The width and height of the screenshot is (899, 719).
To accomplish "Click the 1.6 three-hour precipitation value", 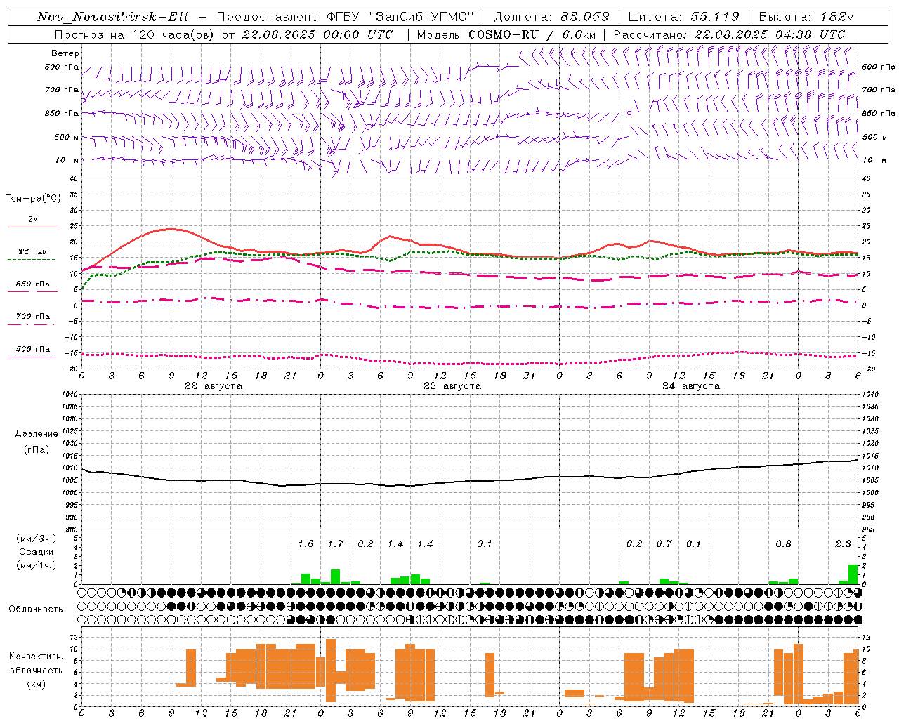I will (306, 544).
